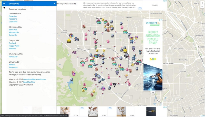Click the pink Slowpoke on Monta Vista label

pyautogui.click(x=87, y=59)
